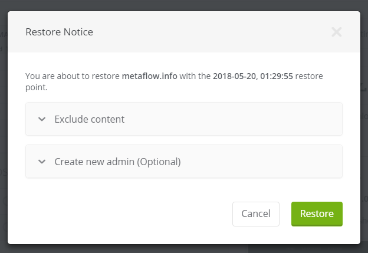
Task: Click the Exclude content label
Action: pos(89,119)
